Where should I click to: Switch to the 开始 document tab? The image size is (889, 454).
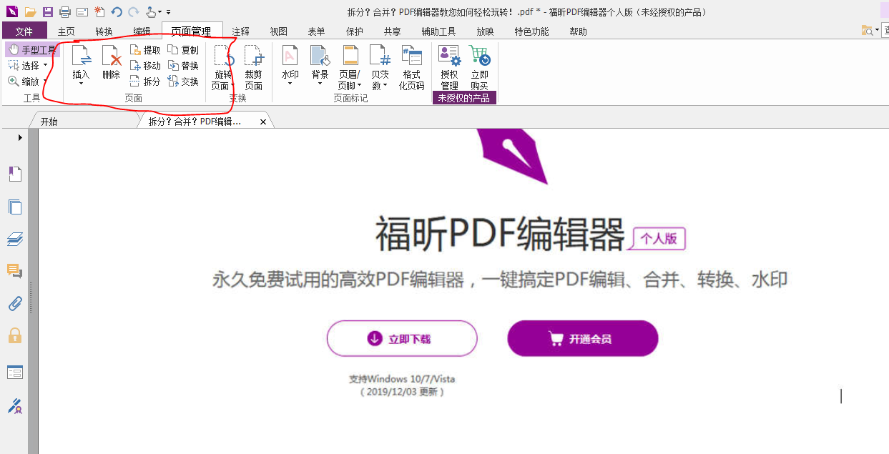tap(49, 122)
